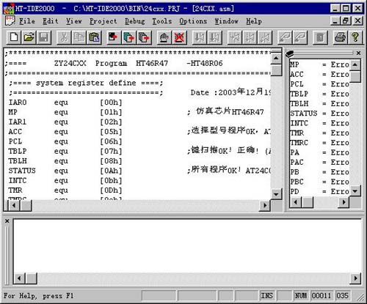Close the bottom output panel with its x
Viewport: 367px width, 304px height.
point(7,221)
